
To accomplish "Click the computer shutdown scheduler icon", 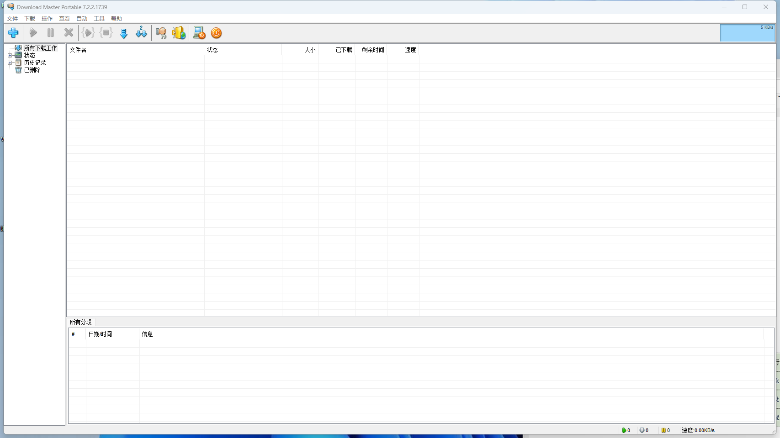I will pos(199,33).
